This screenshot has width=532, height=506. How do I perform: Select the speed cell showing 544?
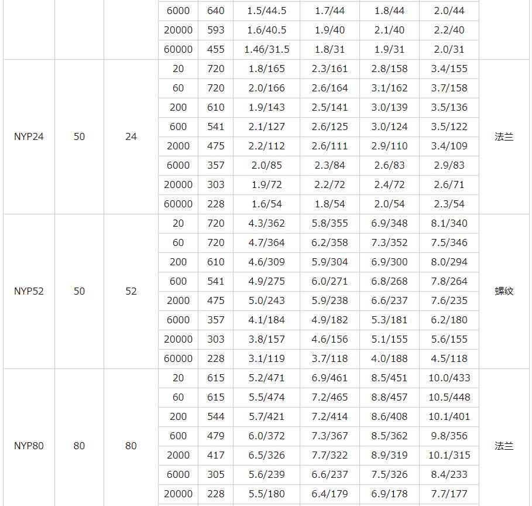coord(215,416)
